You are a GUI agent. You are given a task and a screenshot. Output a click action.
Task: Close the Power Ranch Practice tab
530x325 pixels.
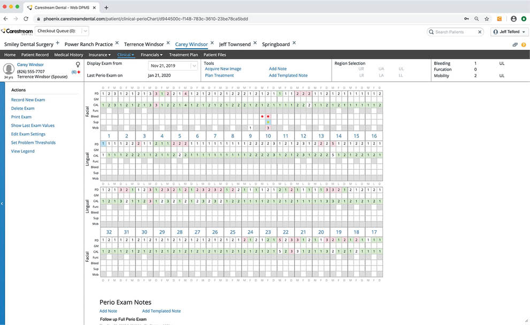pos(117,43)
